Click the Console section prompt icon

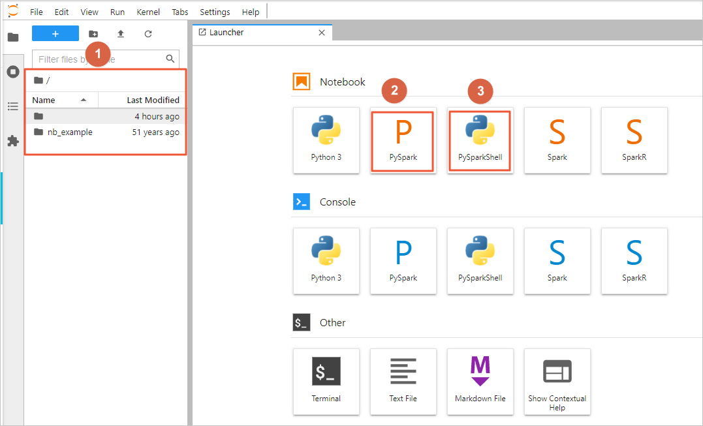tap(302, 202)
